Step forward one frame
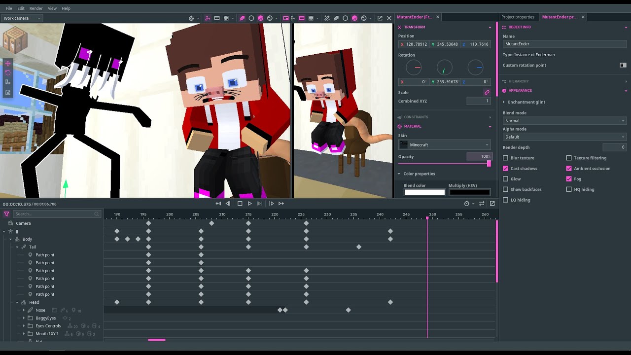Screen dimensions: 631x355 [x=272, y=204]
